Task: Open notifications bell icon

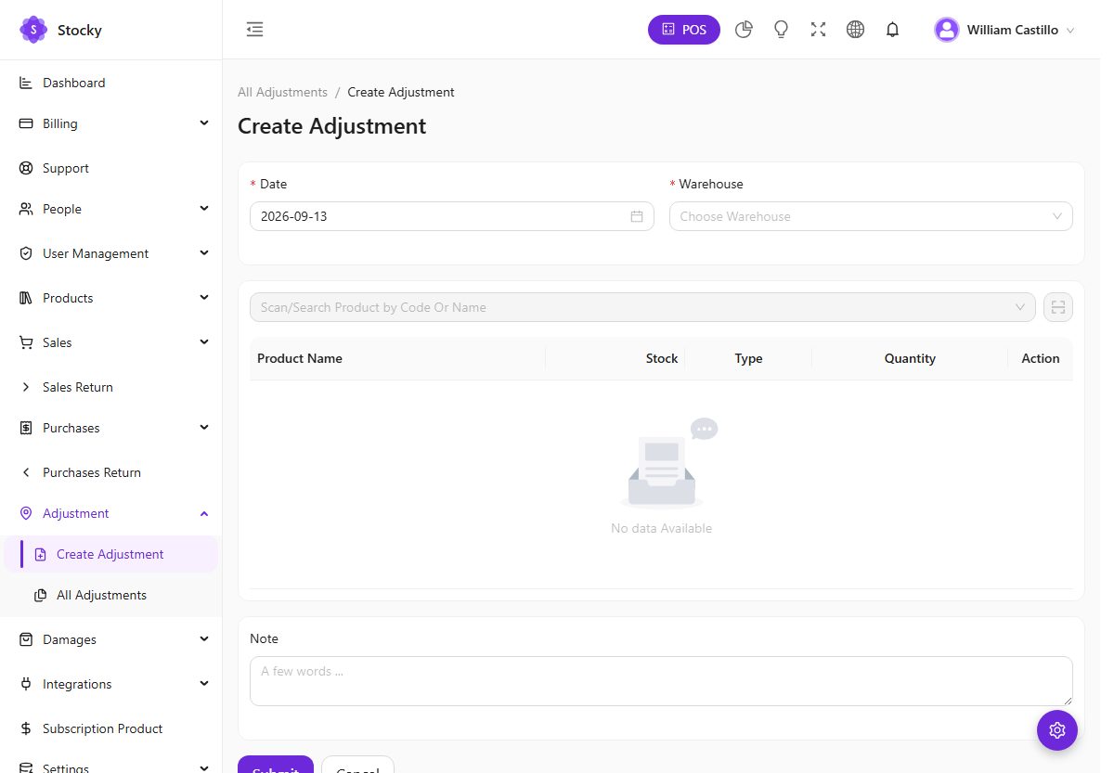Action: pyautogui.click(x=892, y=30)
